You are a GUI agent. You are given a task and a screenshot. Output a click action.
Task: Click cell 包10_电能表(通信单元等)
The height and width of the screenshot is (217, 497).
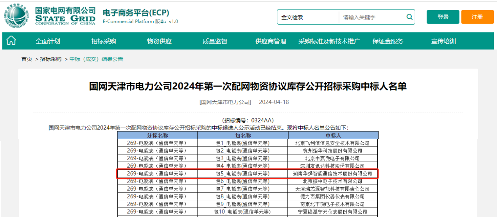pyautogui.click(x=243, y=212)
